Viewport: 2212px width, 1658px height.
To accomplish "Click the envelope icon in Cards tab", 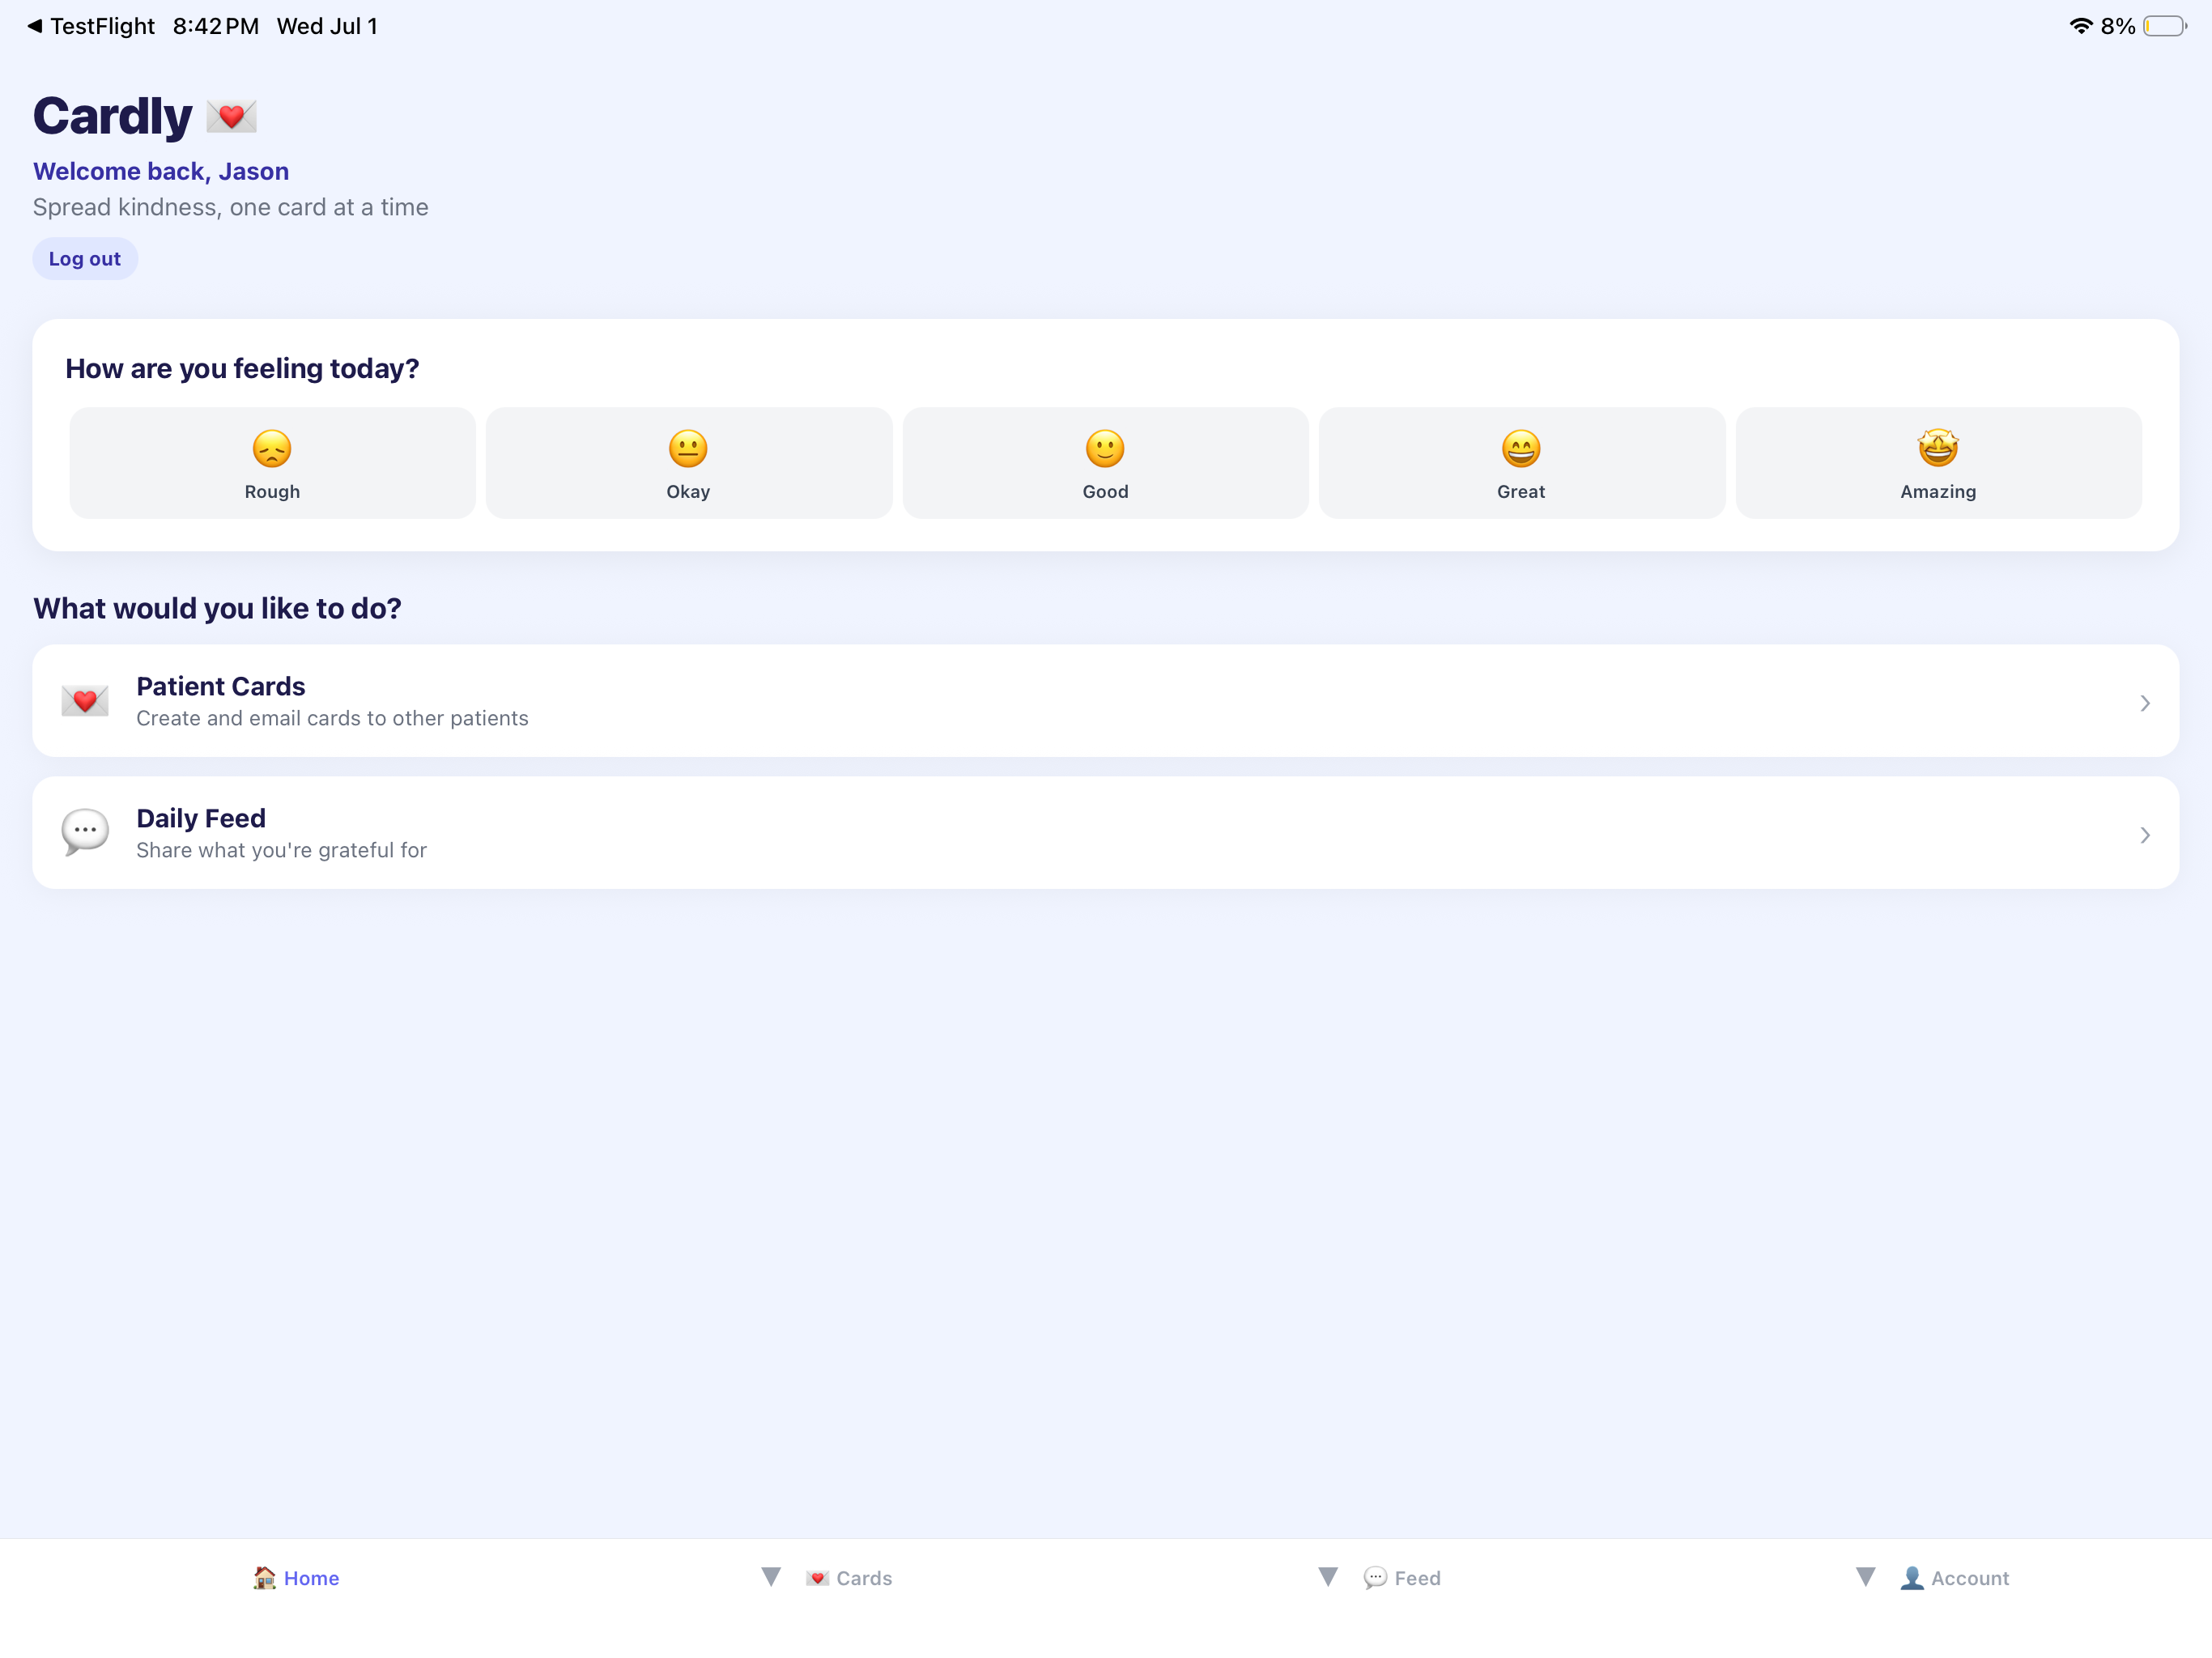I will coord(817,1578).
